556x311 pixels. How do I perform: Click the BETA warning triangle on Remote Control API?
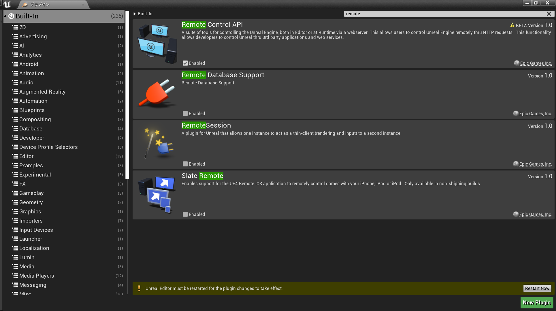point(512,25)
